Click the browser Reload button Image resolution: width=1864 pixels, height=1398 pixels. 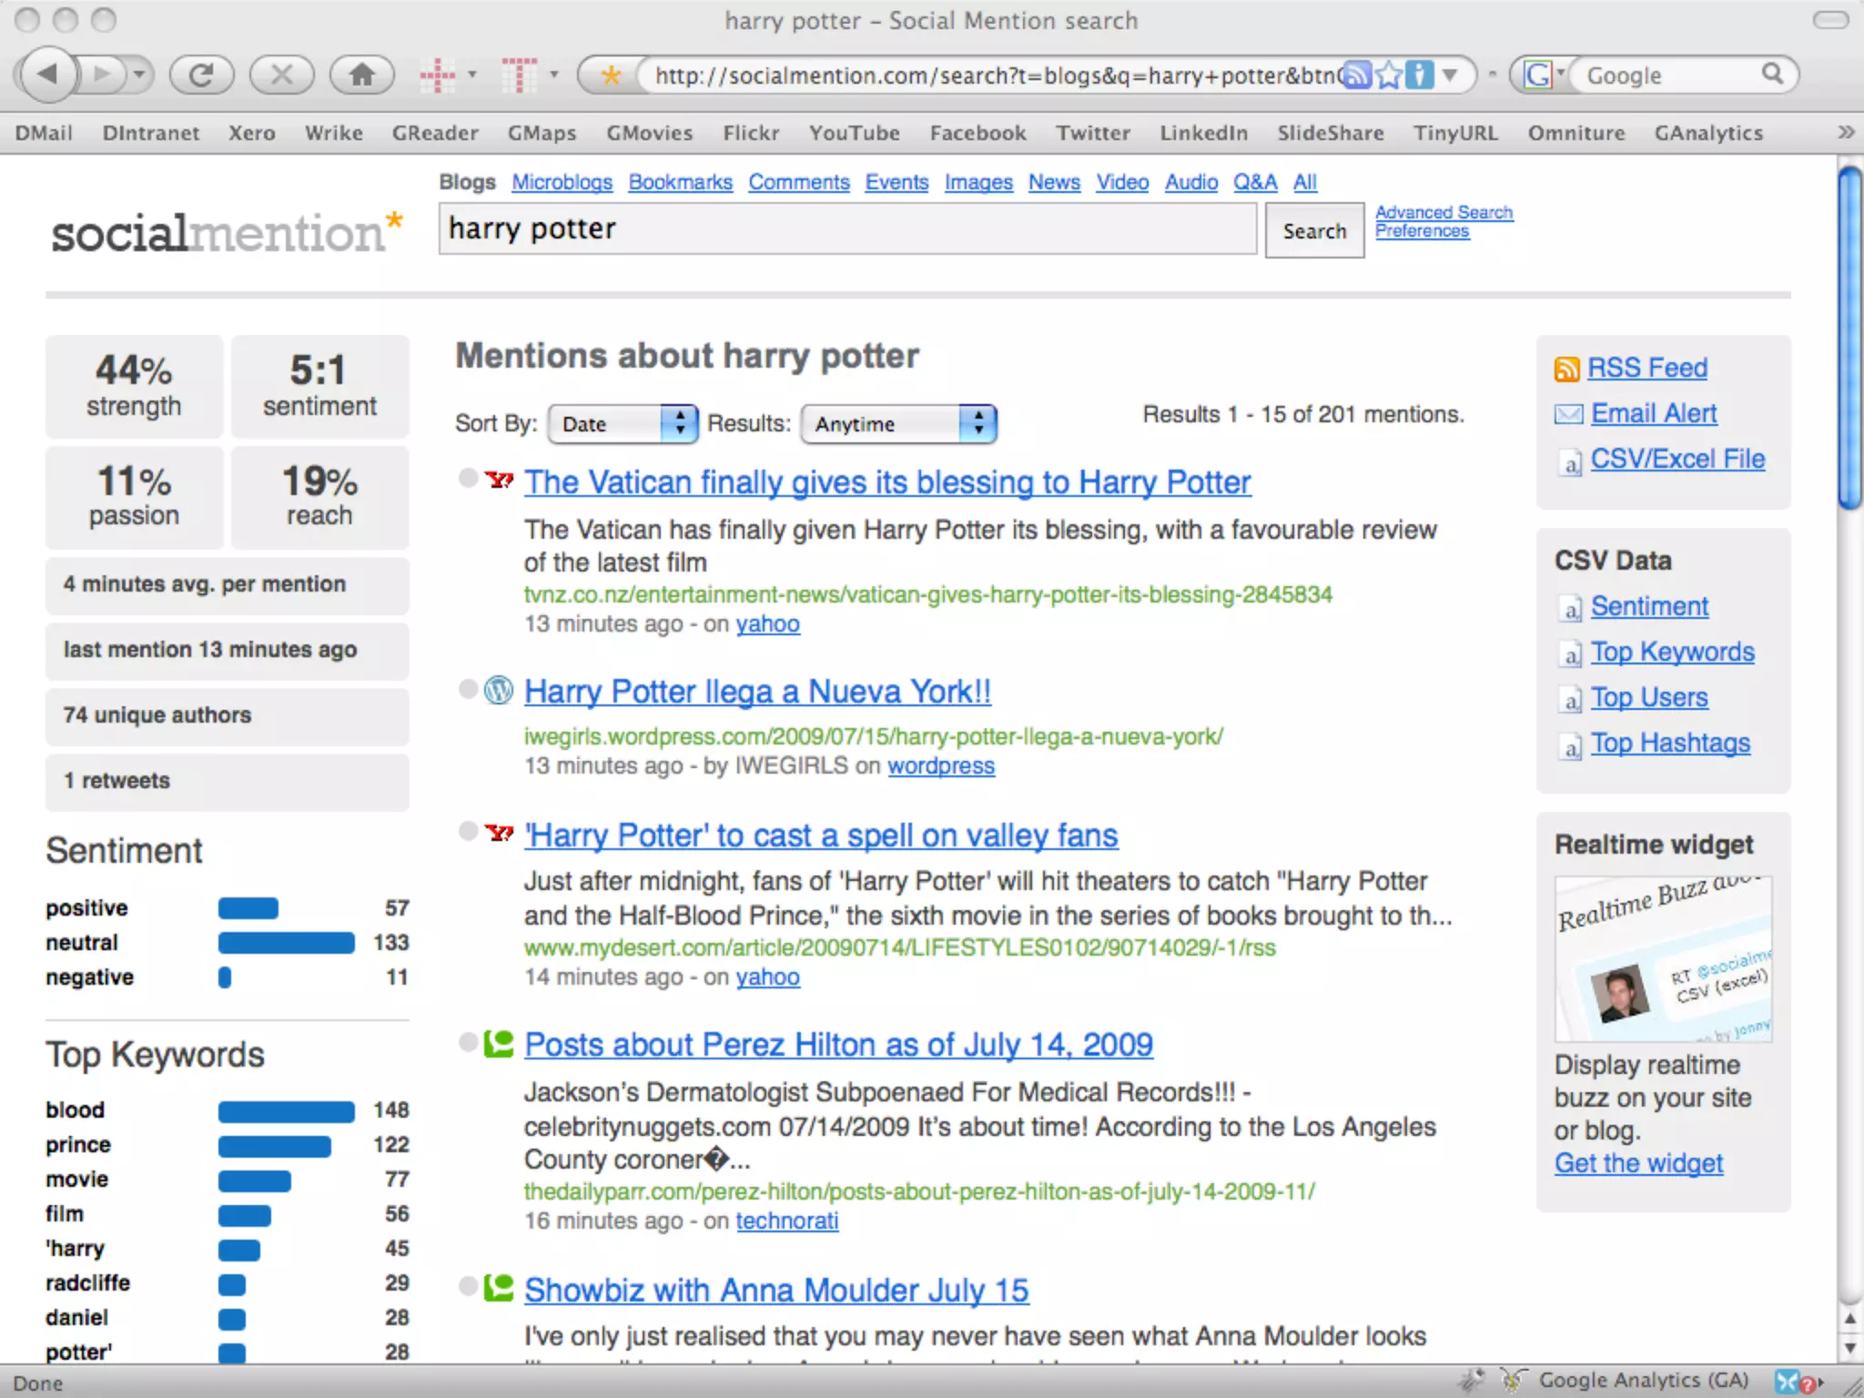[x=201, y=75]
